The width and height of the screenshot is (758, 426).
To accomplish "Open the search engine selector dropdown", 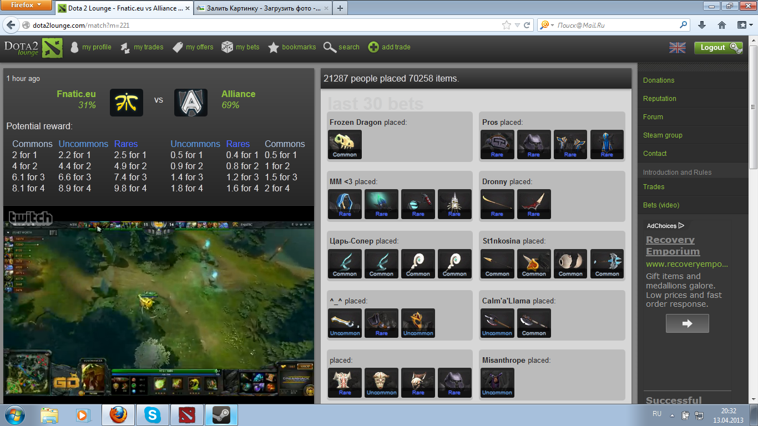I will point(547,25).
